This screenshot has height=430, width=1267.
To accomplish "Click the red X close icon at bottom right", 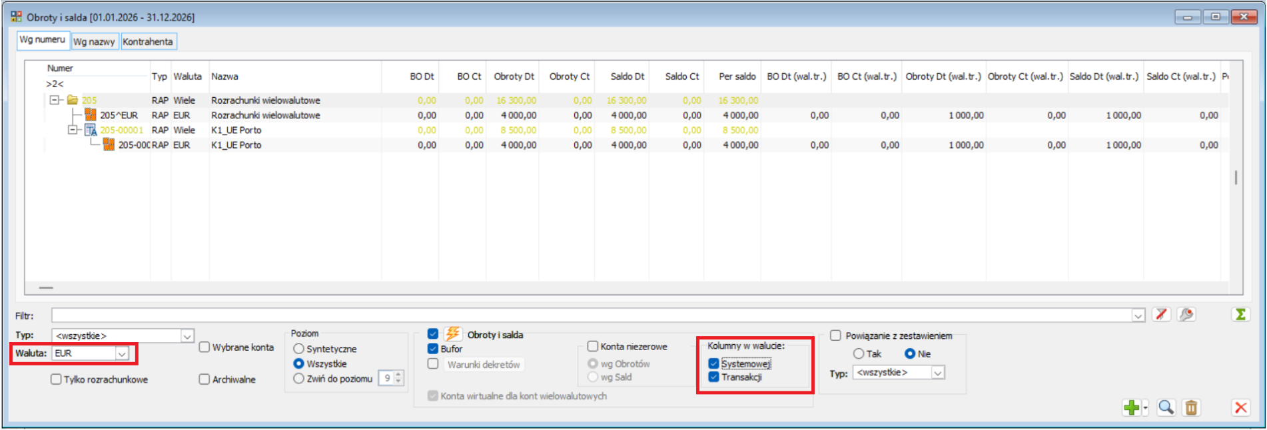I will (x=1240, y=407).
